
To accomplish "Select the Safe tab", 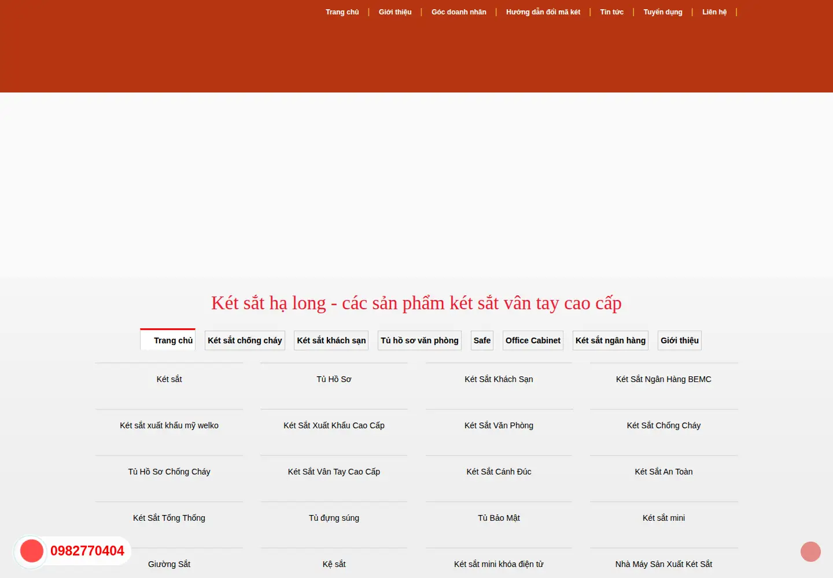I will click(x=482, y=340).
